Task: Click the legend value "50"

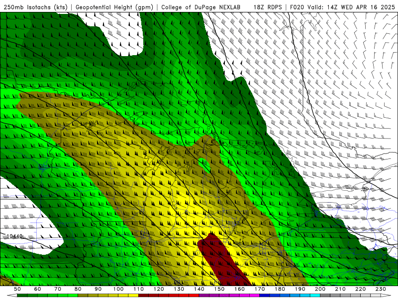Action: coord(17,289)
